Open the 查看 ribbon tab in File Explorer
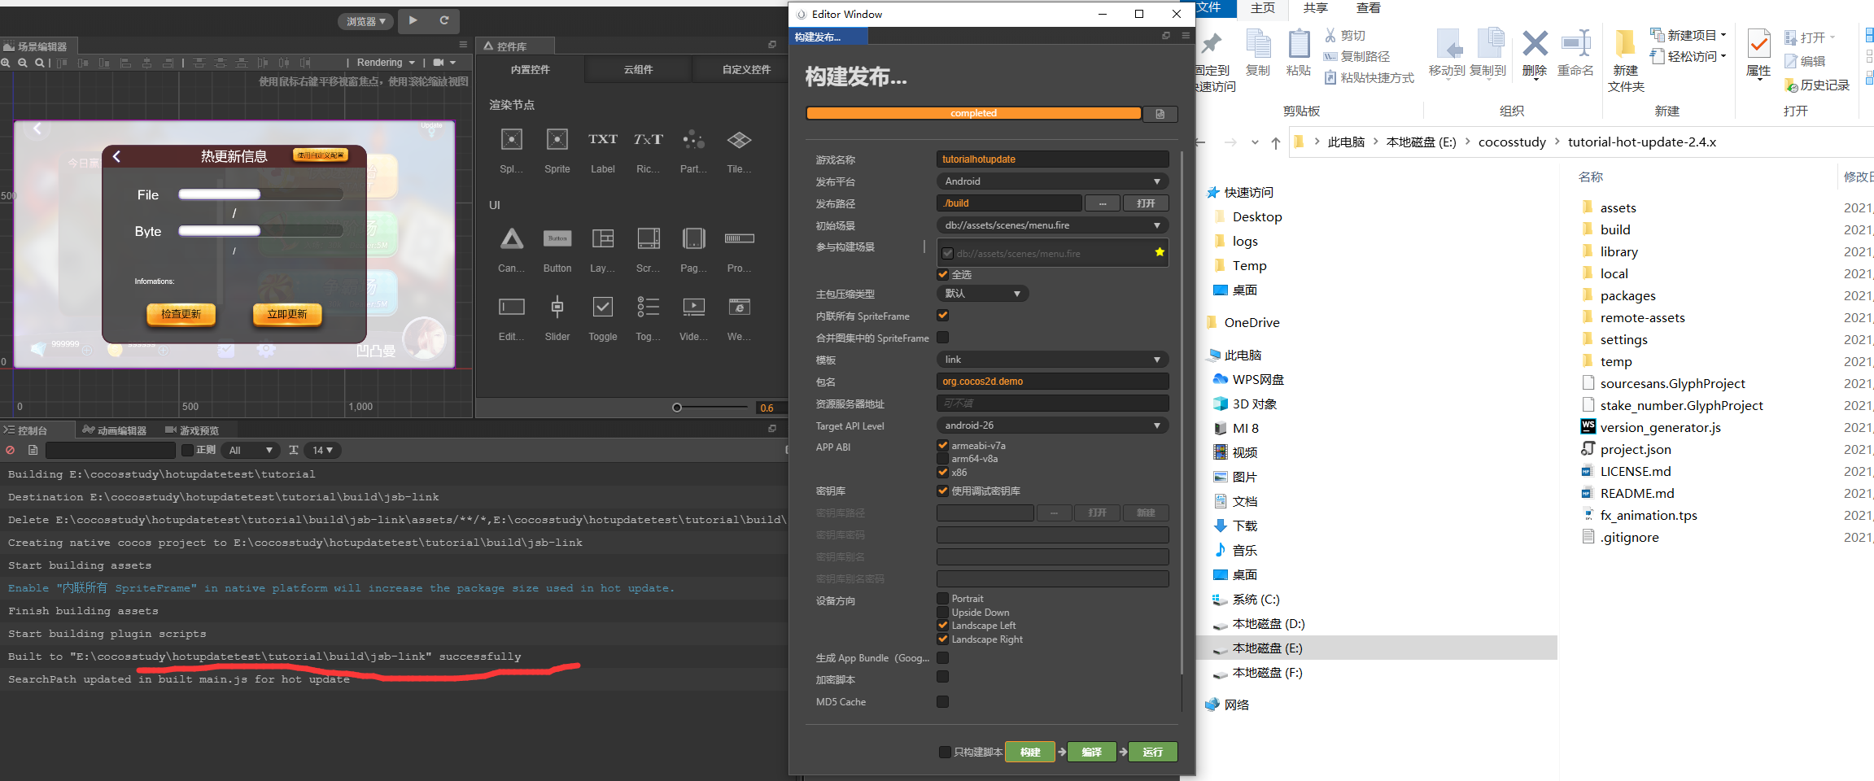 point(1369,8)
